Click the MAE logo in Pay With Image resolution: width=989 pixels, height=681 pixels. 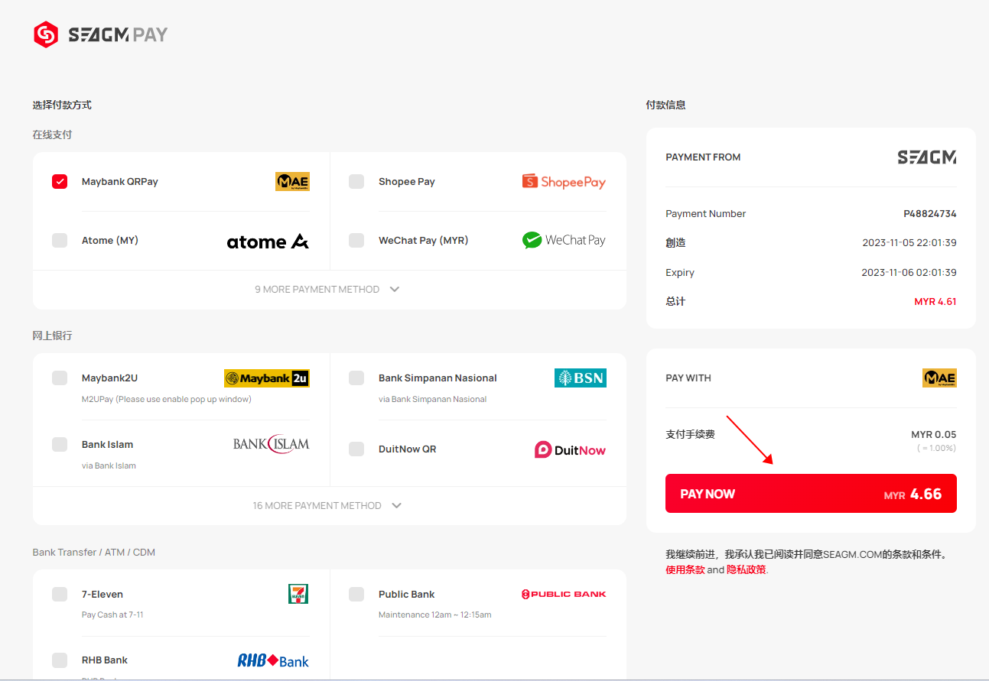[939, 378]
